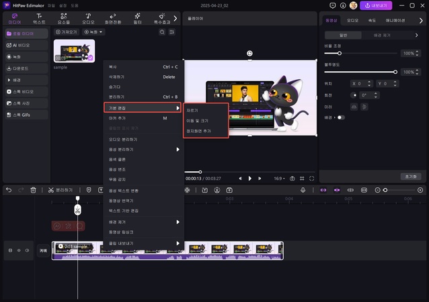Switch to 속도 (Speed) tab in properties

372,21
